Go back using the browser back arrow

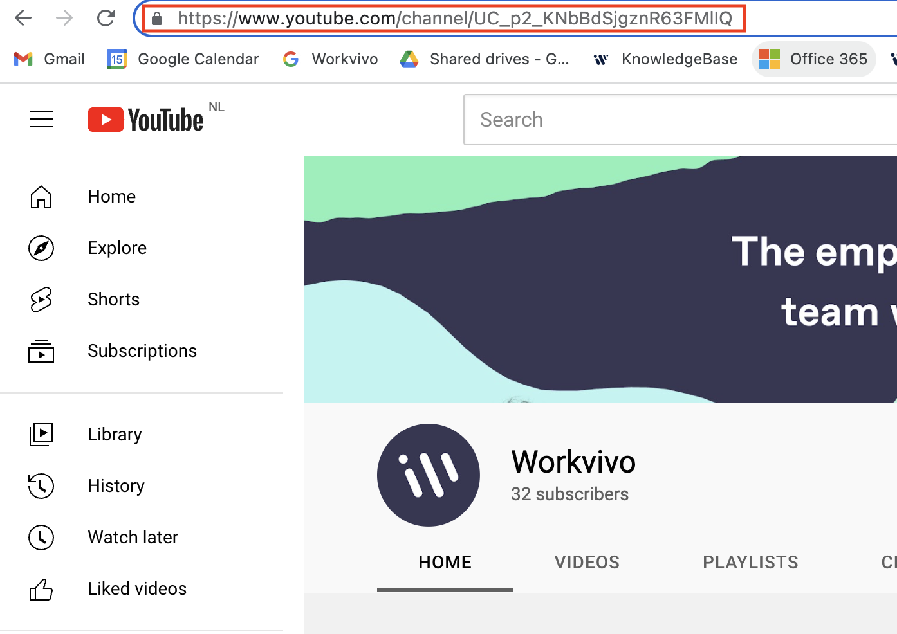[23, 18]
